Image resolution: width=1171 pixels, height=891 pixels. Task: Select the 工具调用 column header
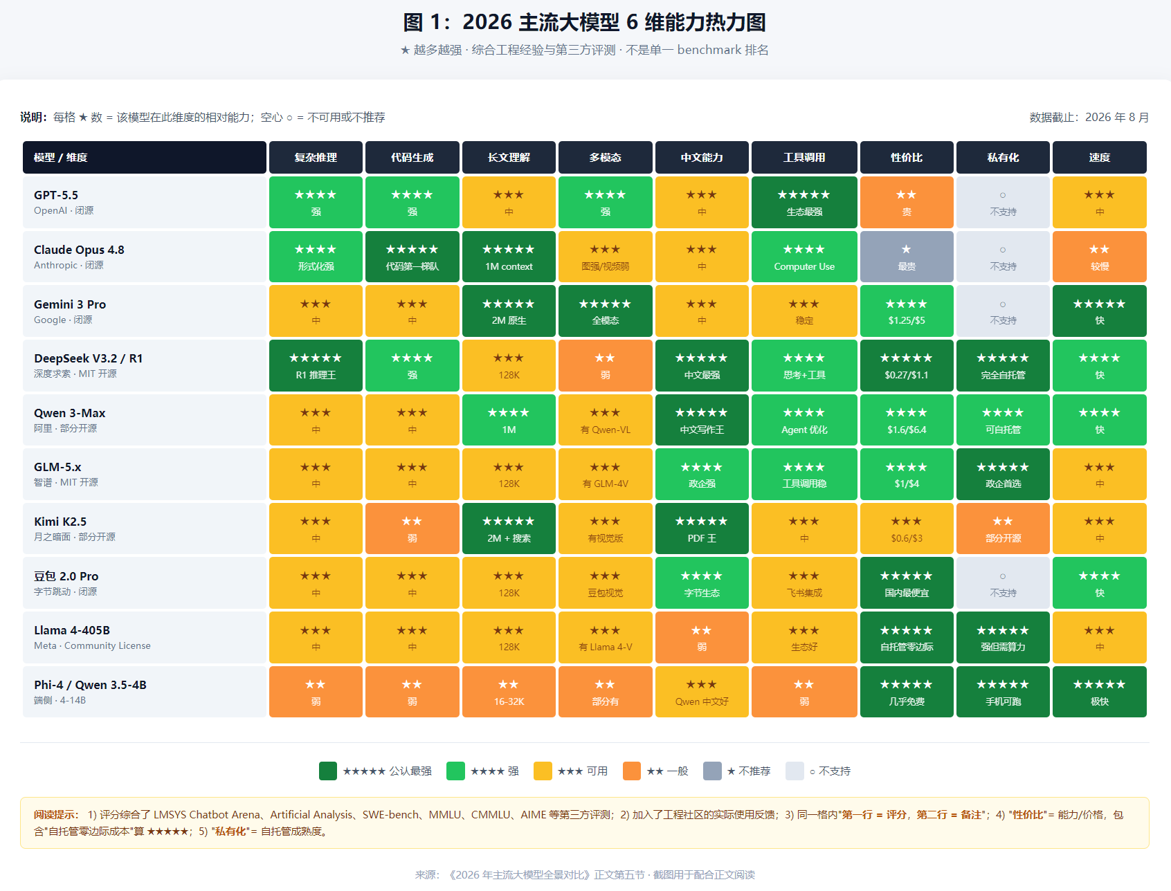point(804,158)
